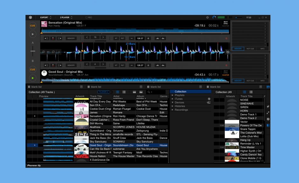Click the rekordbox logo top-left

31,17
